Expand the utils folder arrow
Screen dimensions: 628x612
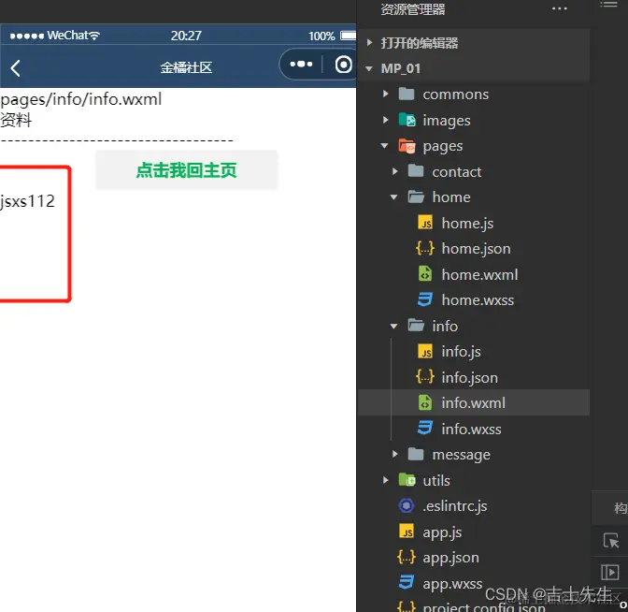(x=385, y=480)
